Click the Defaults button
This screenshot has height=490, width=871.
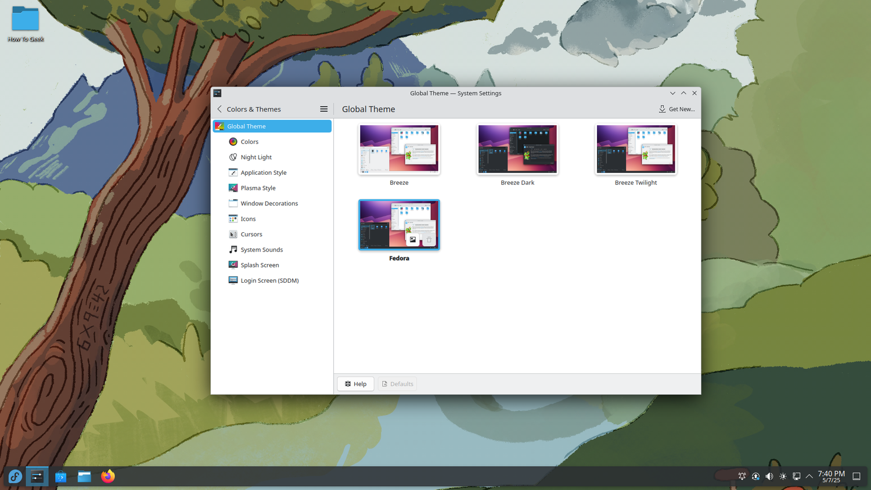coord(397,384)
